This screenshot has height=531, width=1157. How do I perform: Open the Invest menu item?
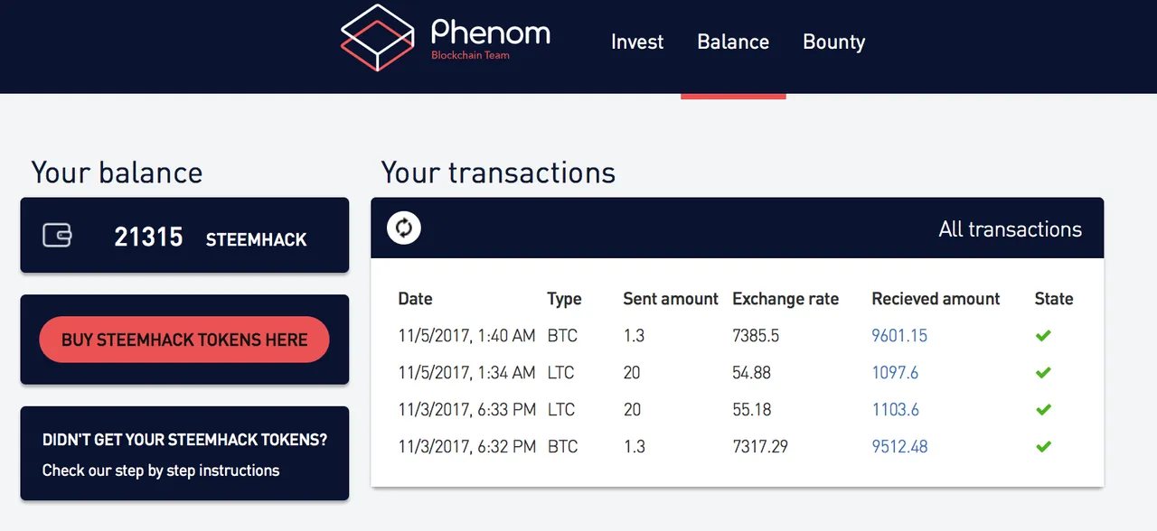(637, 42)
